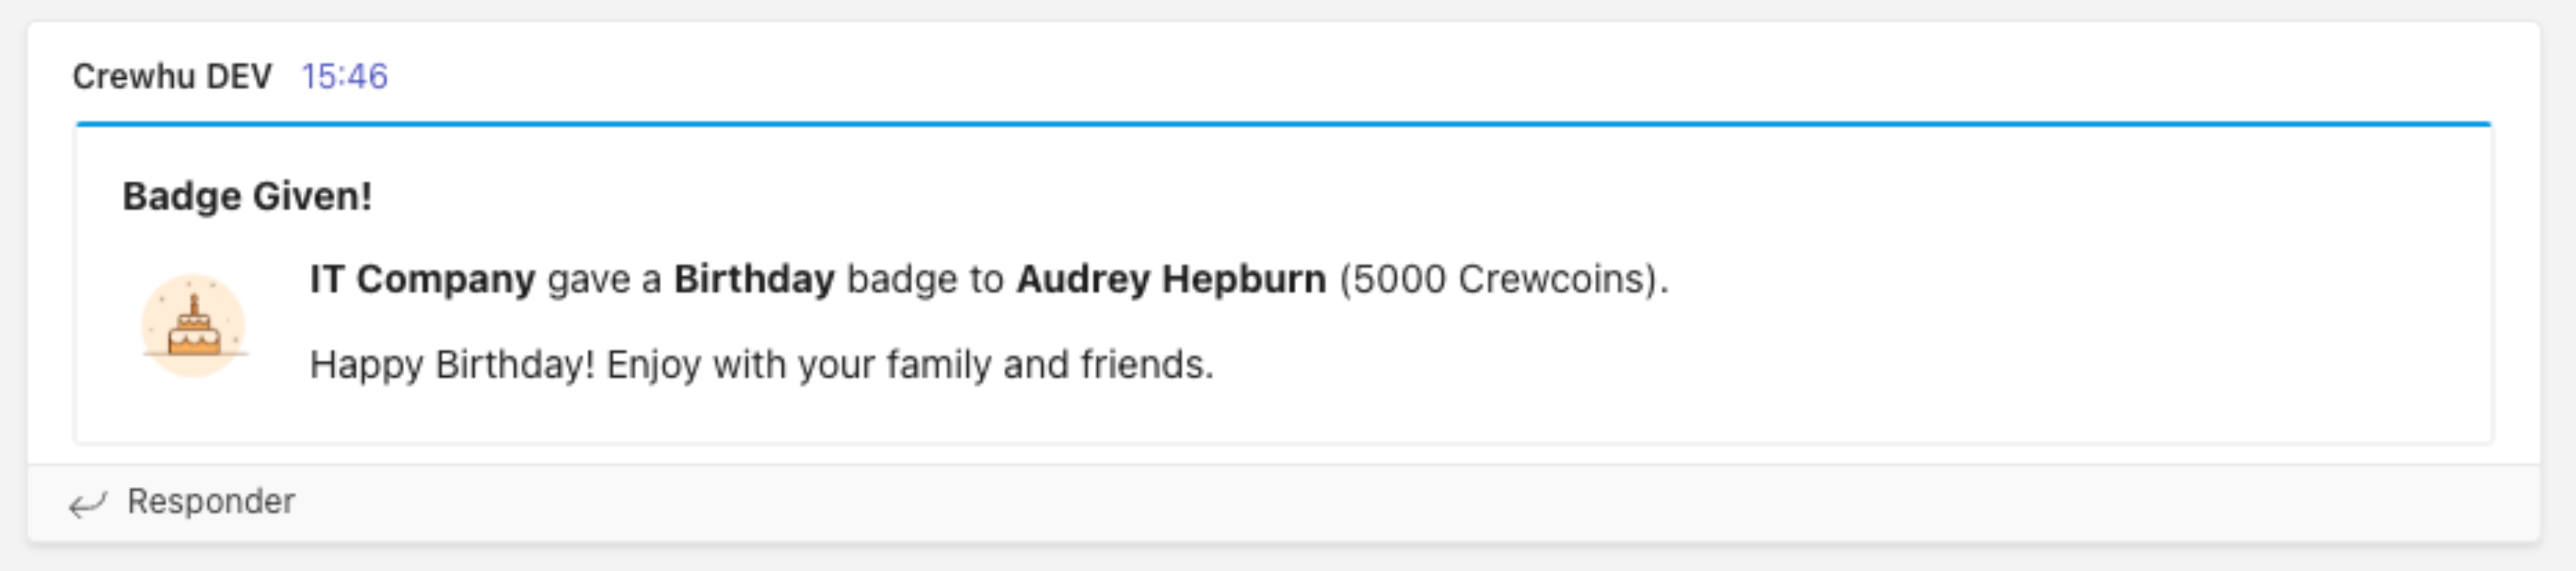Click the words "badge to" in the card
This screenshot has width=2576, height=571.
click(925, 279)
